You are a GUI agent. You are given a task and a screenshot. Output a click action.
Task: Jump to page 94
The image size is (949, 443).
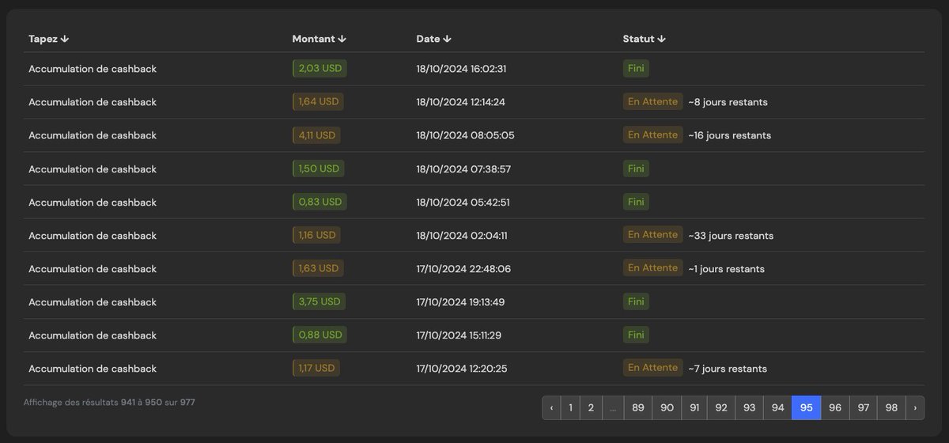tap(777, 407)
